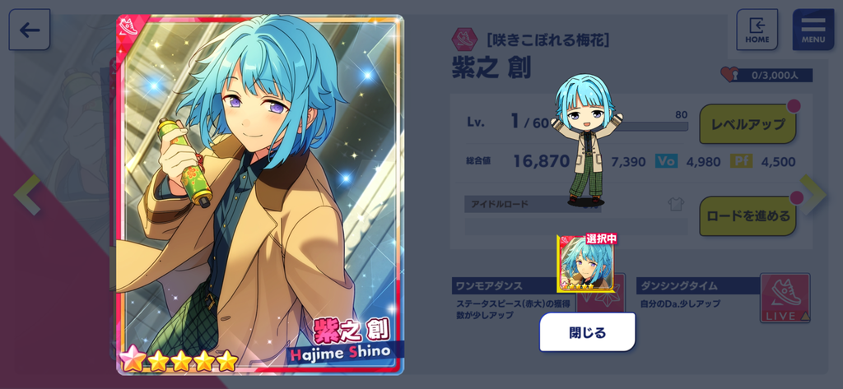Tap the chibi Hajime character
843x389 pixels.
[x=585, y=141]
